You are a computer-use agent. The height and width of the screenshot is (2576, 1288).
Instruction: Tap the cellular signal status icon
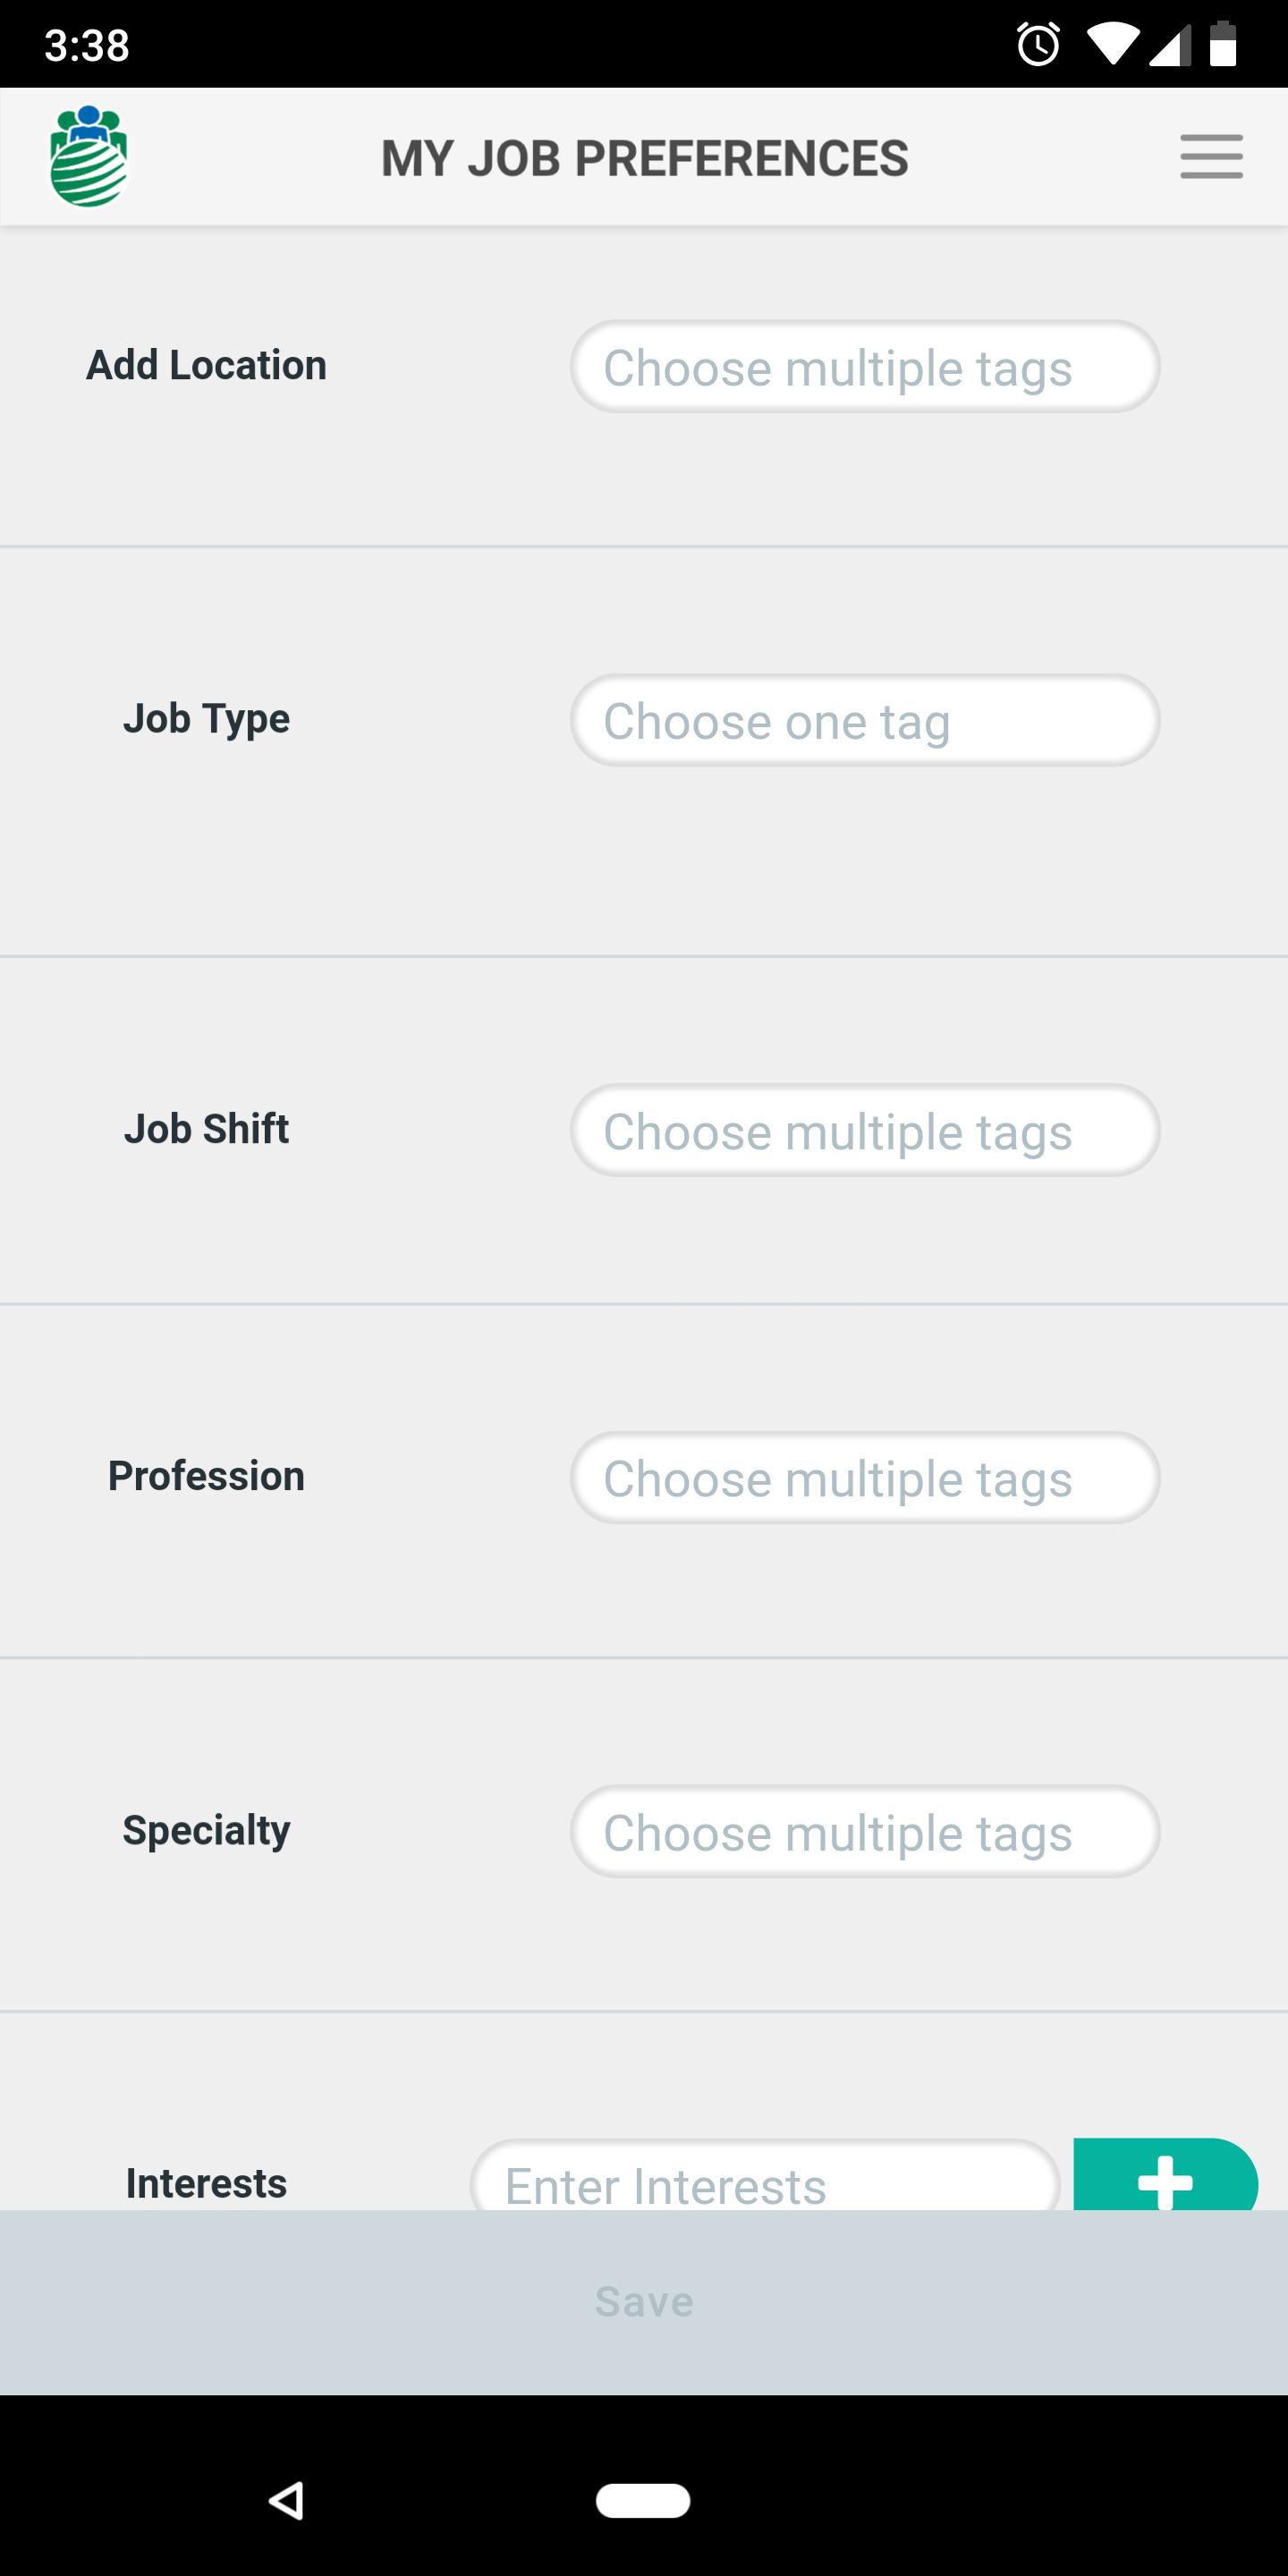click(x=1169, y=45)
